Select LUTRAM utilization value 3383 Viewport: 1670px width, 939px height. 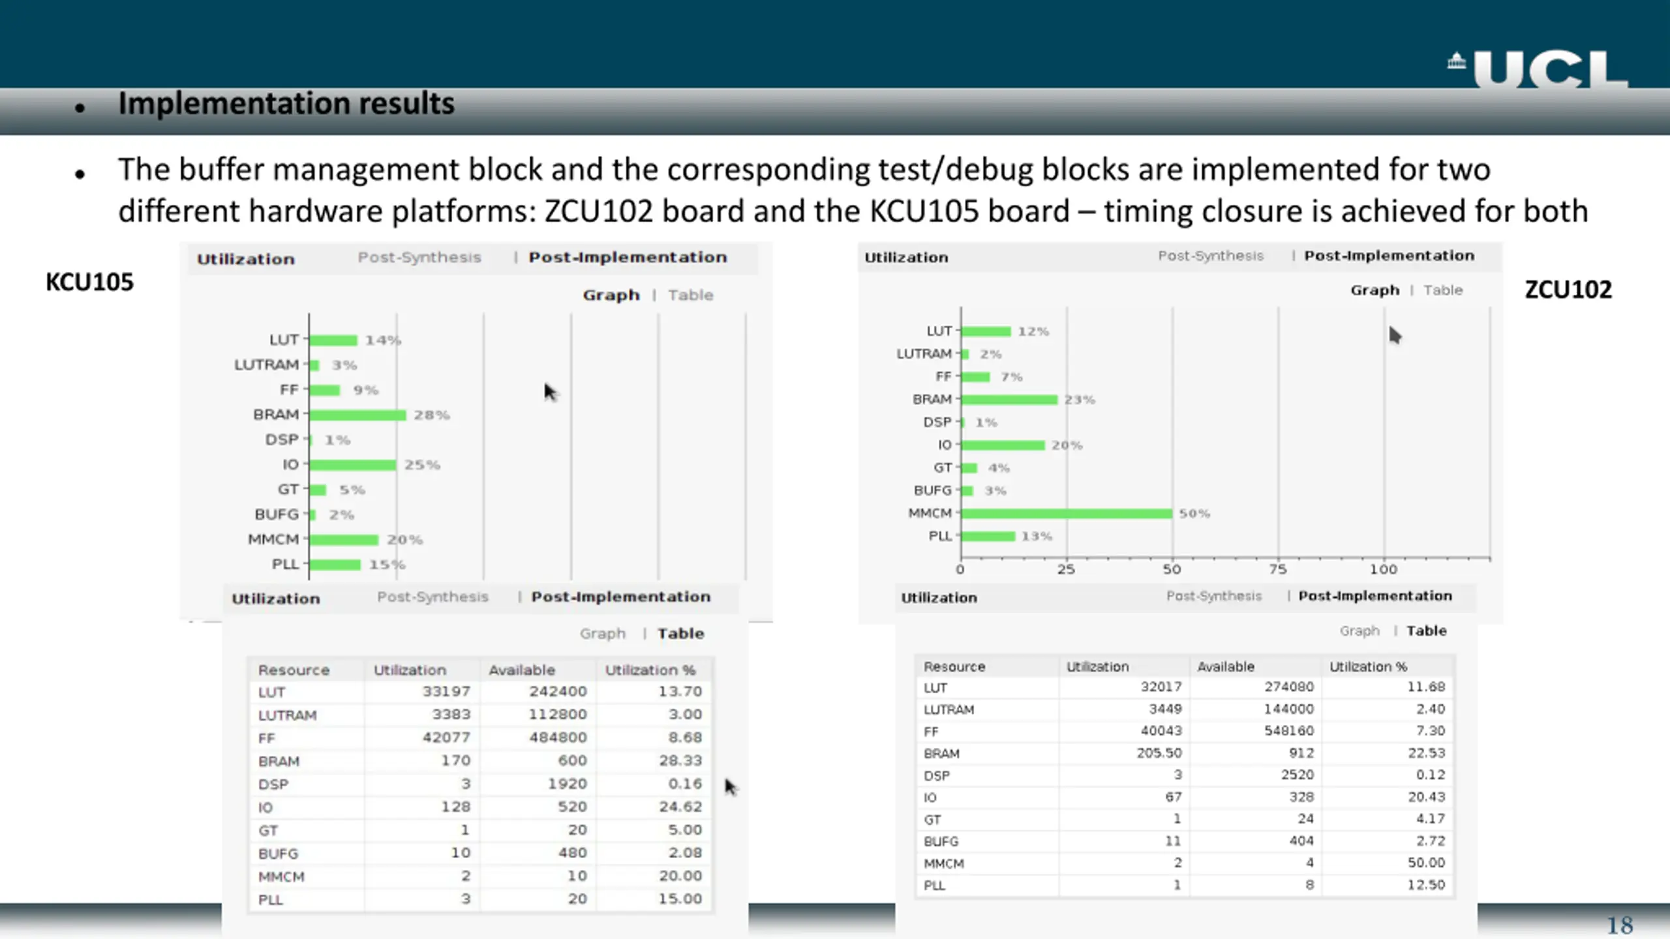coord(451,715)
